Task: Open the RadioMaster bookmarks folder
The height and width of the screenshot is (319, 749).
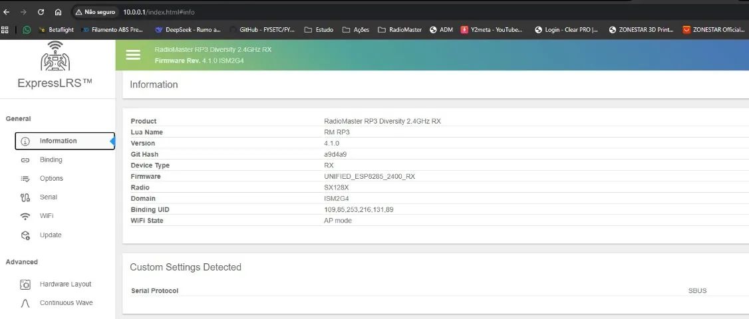Action: click(x=400, y=30)
